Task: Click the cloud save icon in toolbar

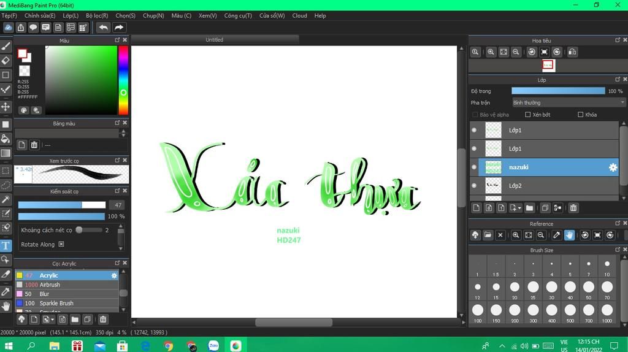Action: coord(9,27)
